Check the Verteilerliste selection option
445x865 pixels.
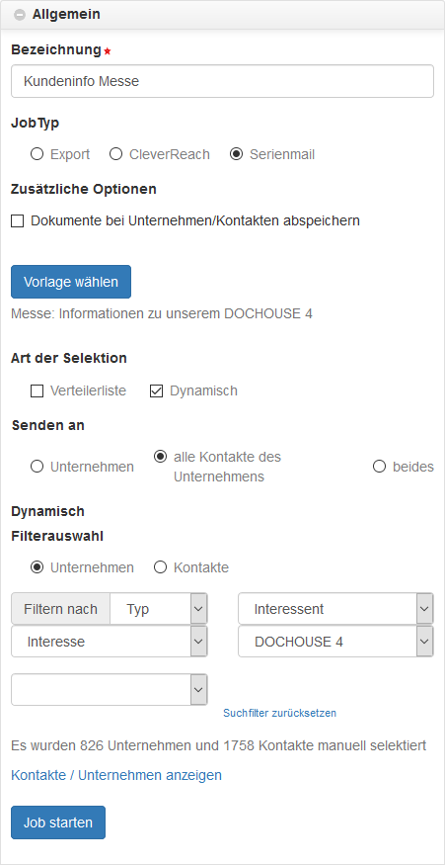(37, 391)
